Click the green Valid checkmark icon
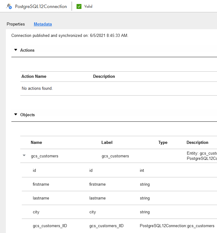Image resolution: width=217 pixels, height=233 pixels. click(79, 6)
